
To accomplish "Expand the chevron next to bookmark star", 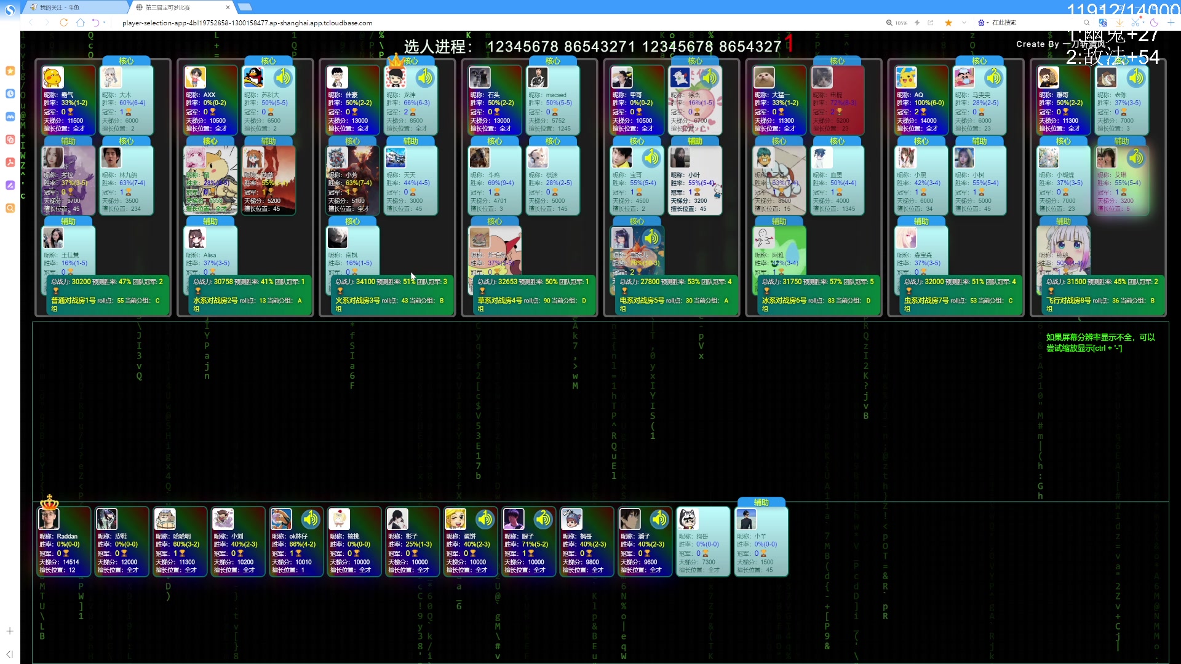I will pos(964,23).
